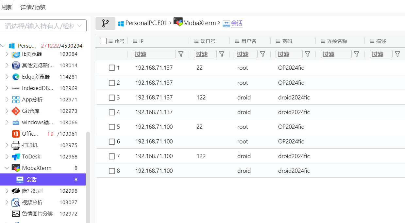Click the 用户名 column filter input
The image size is (405, 223).
[x=246, y=54]
